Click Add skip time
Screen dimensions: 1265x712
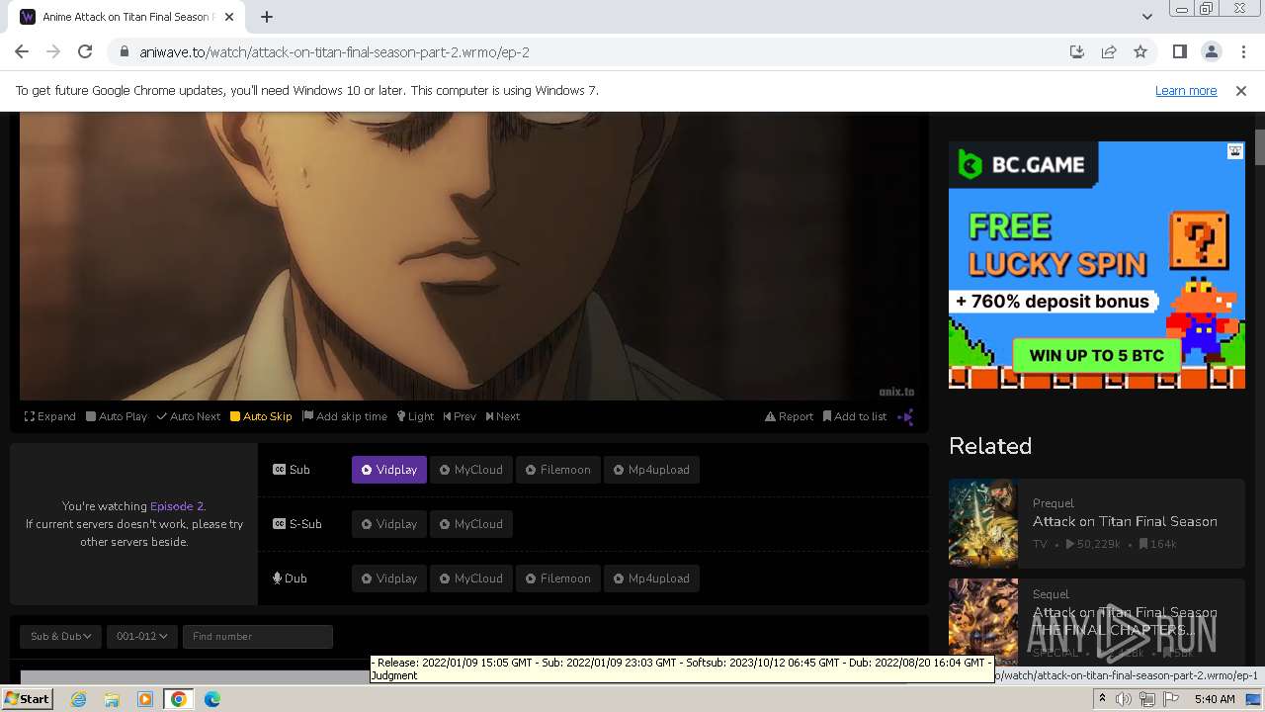[345, 416]
